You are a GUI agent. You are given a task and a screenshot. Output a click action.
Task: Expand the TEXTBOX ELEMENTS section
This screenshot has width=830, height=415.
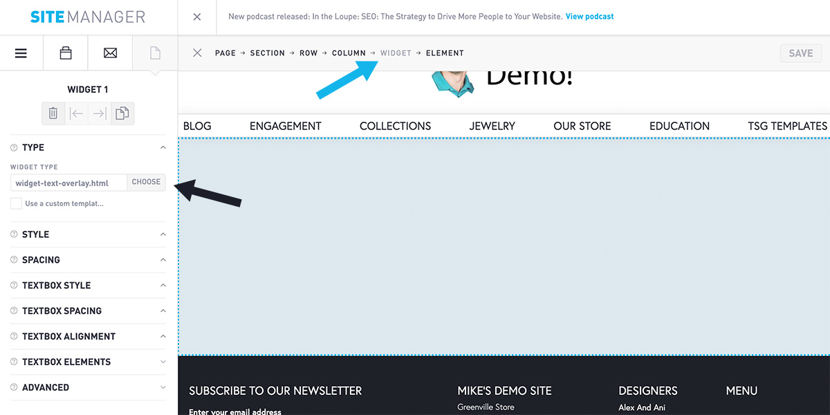(x=163, y=362)
